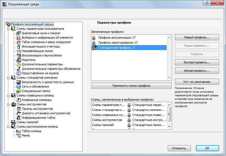Click the dialog help question-mark button
Viewport: 226px width, 156px height.
point(207,3)
